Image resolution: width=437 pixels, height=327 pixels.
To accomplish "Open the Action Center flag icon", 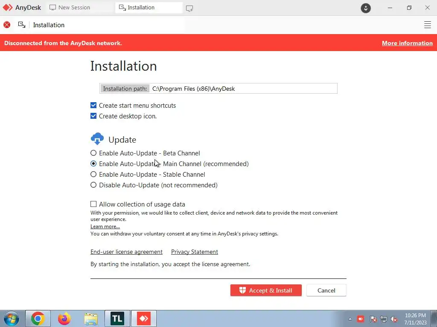I will (x=373, y=319).
